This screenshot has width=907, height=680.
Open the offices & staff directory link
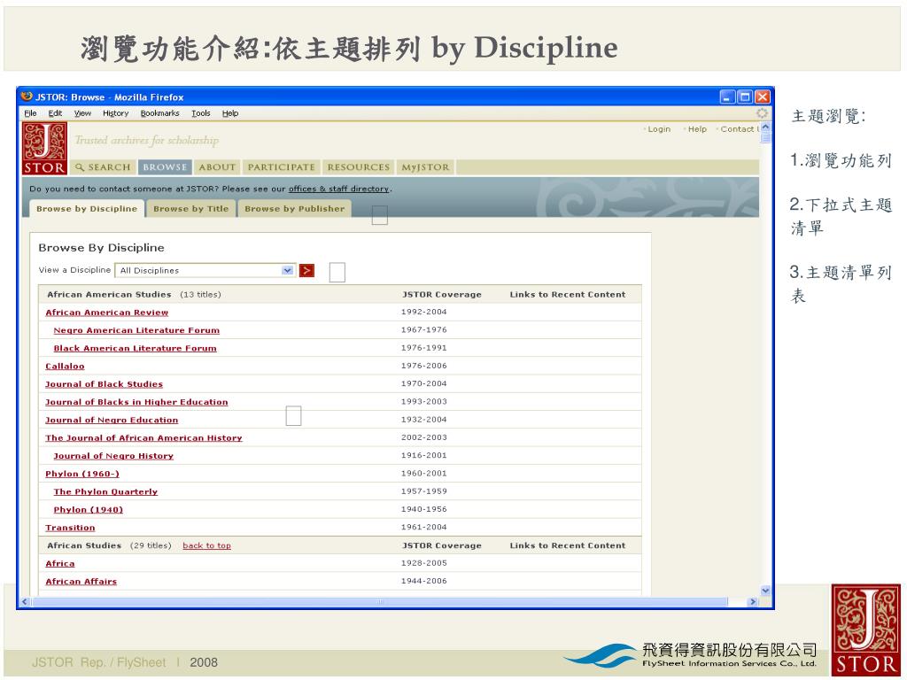click(x=339, y=189)
